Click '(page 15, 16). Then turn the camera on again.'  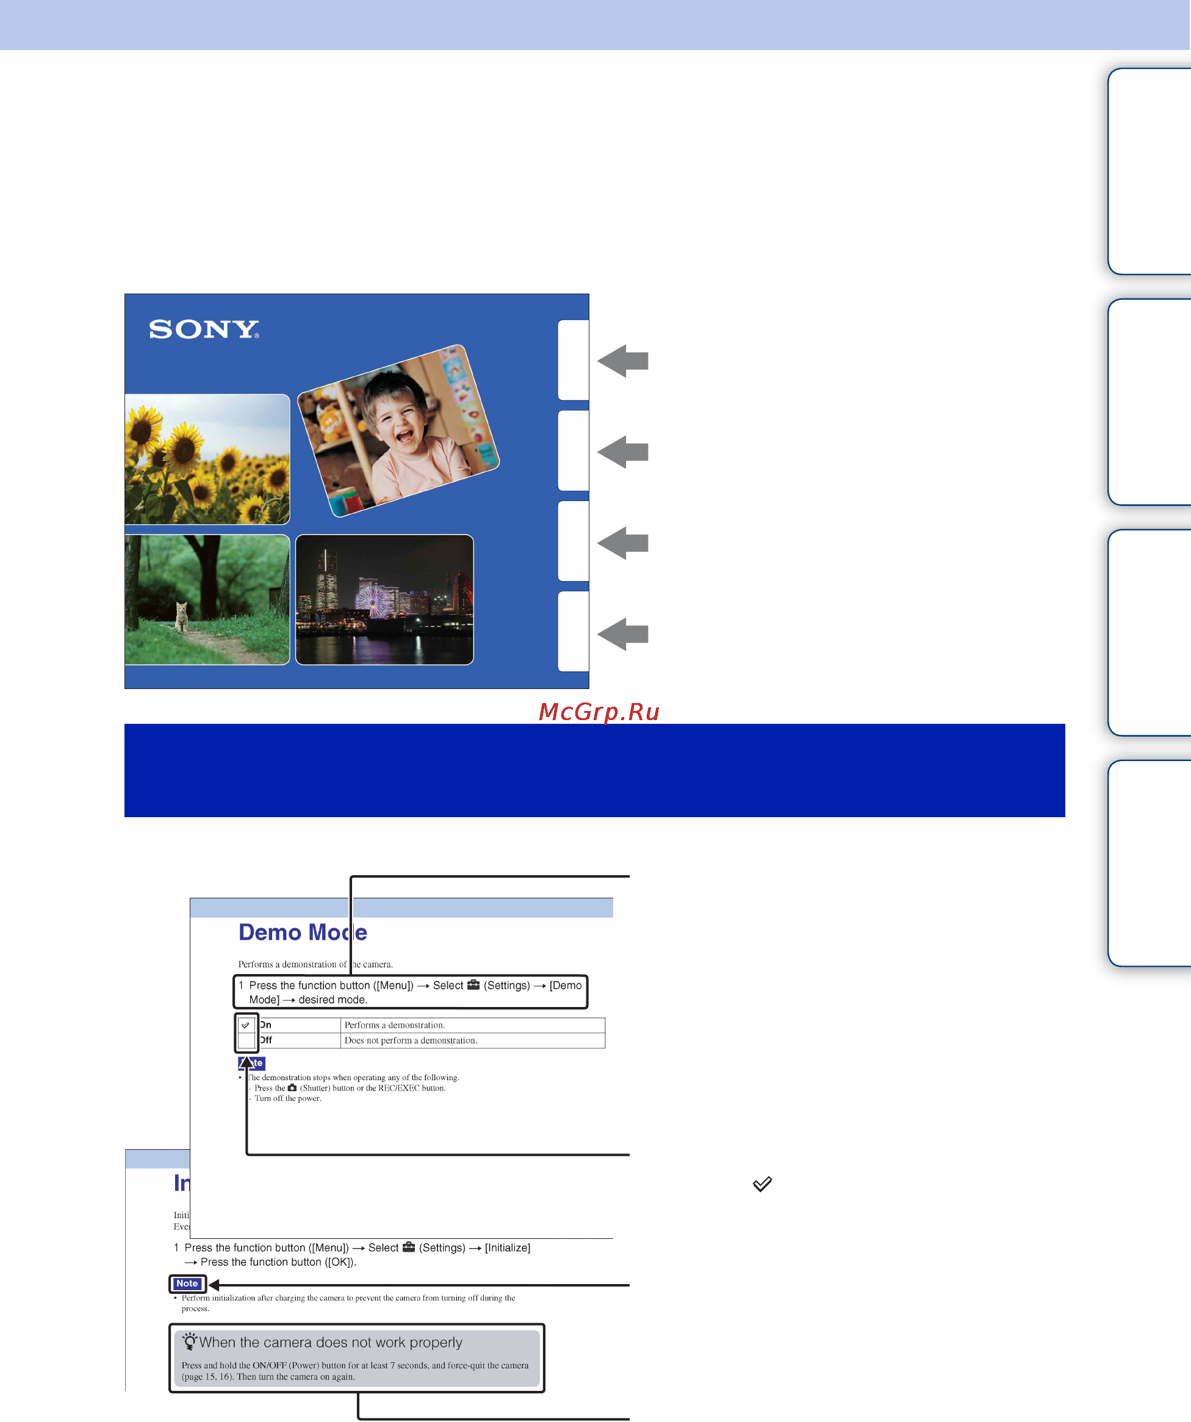tap(268, 1377)
